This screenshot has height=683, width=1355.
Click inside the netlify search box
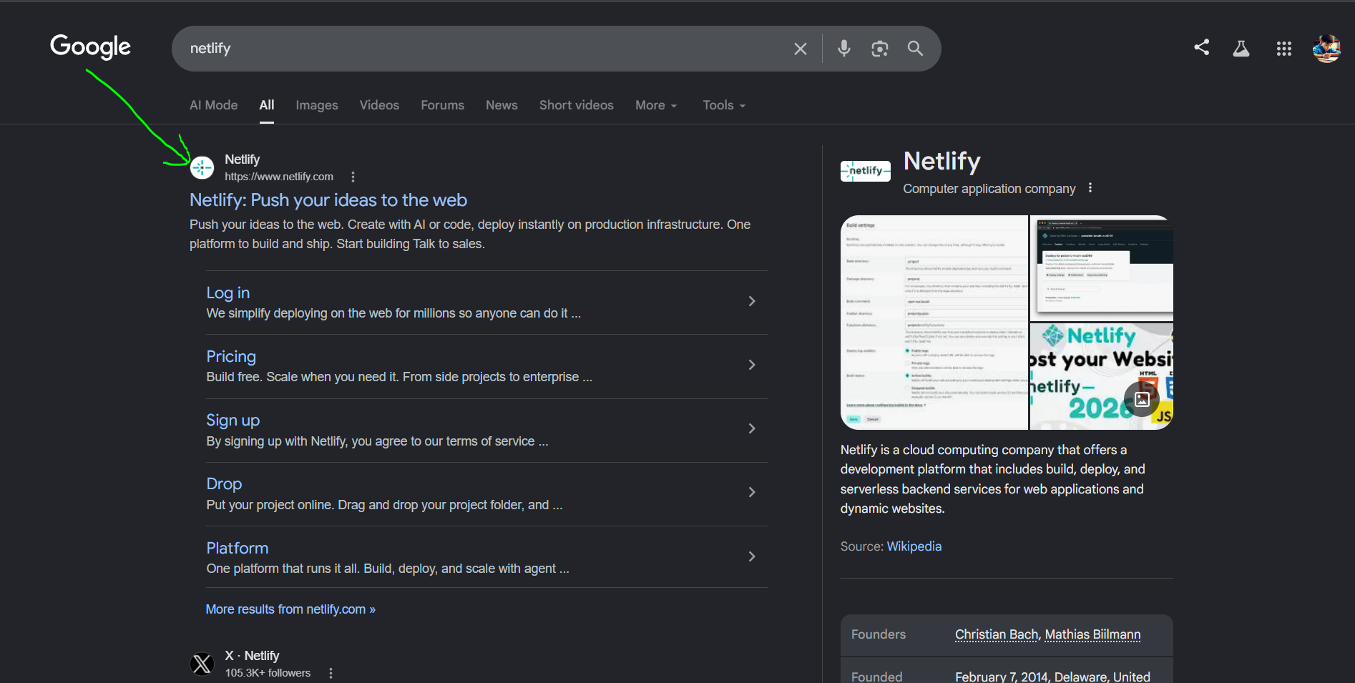(x=486, y=49)
